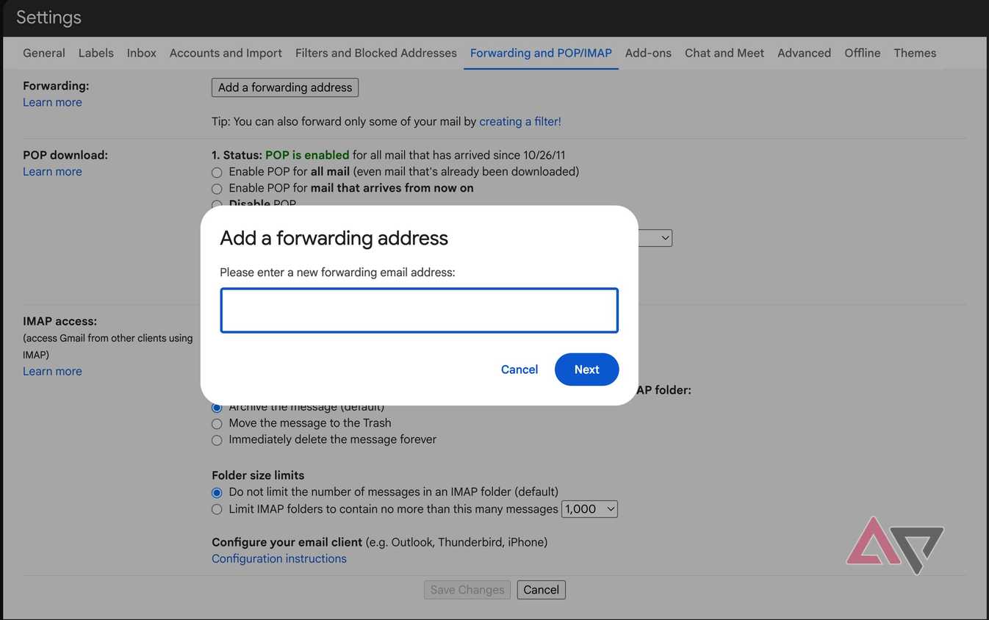This screenshot has width=989, height=620.
Task: Open the Inbox settings tab
Action: click(141, 53)
